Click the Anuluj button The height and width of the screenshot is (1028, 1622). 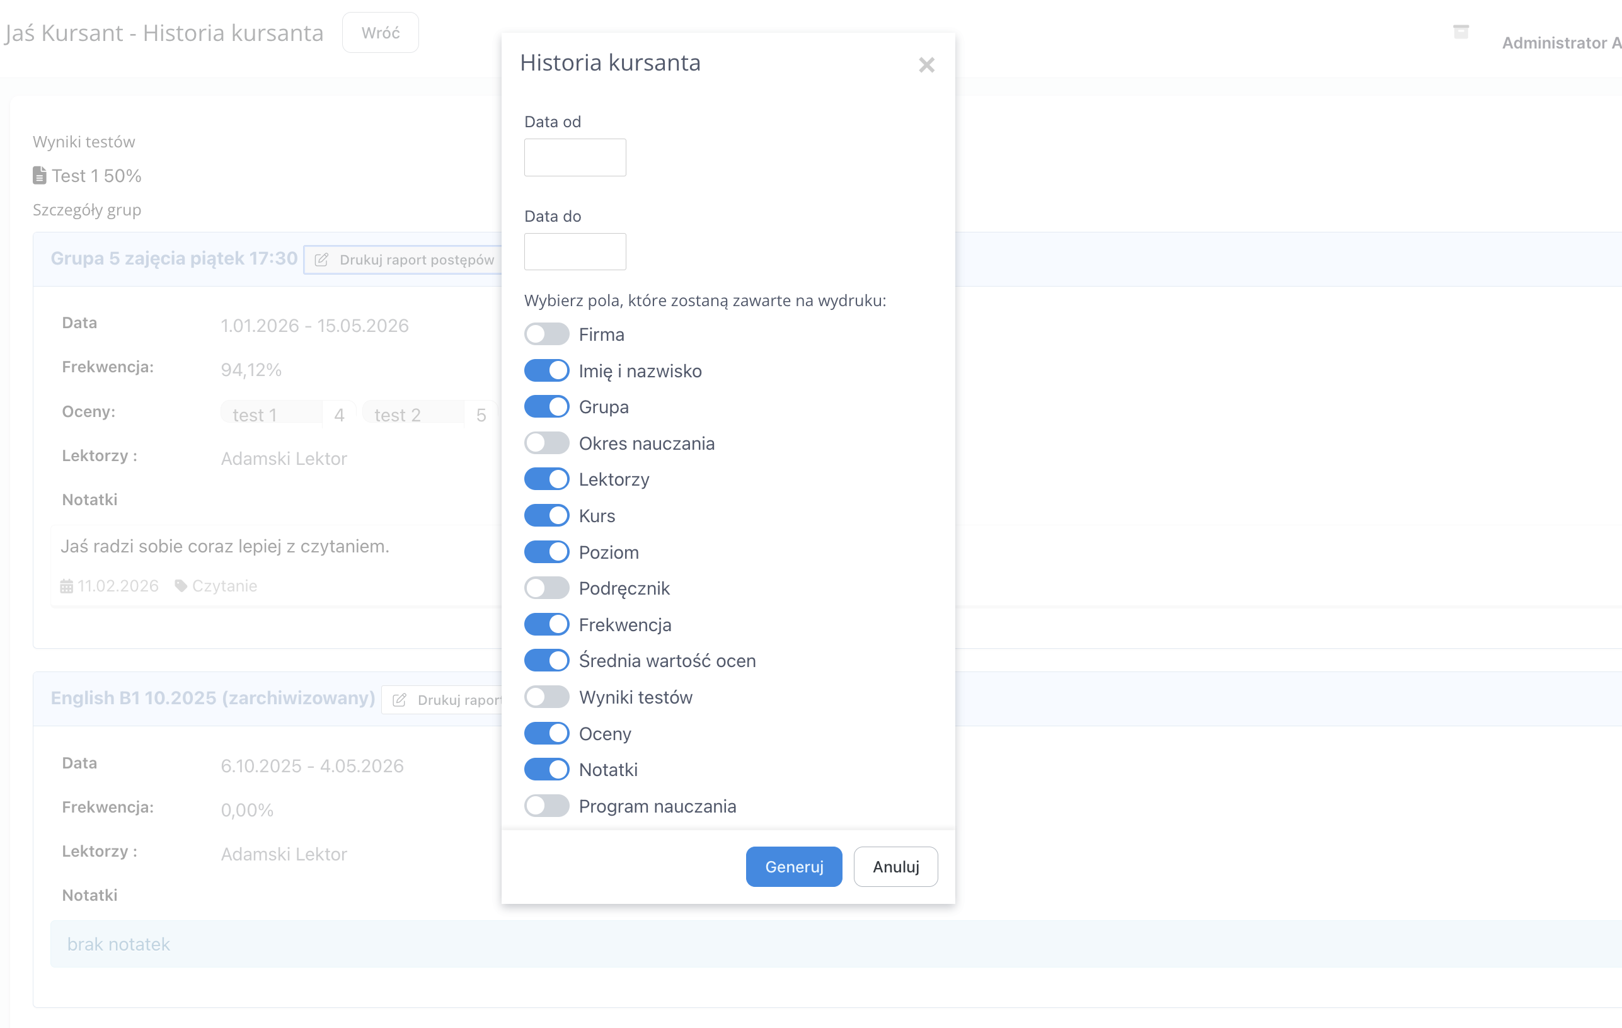(x=895, y=866)
